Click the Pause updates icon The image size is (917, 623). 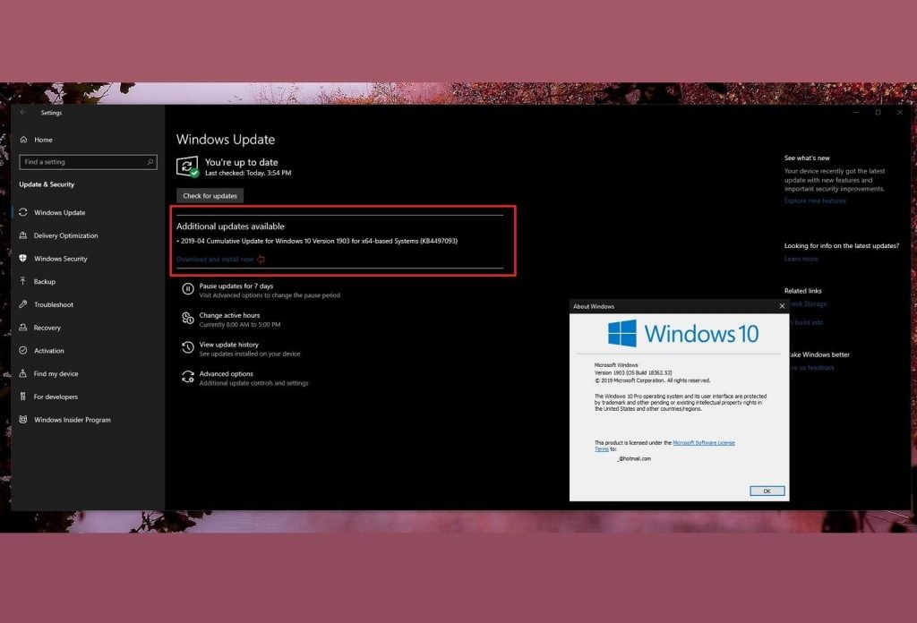click(188, 289)
